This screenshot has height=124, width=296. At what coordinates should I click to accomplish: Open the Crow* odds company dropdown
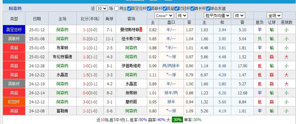(x=164, y=16)
